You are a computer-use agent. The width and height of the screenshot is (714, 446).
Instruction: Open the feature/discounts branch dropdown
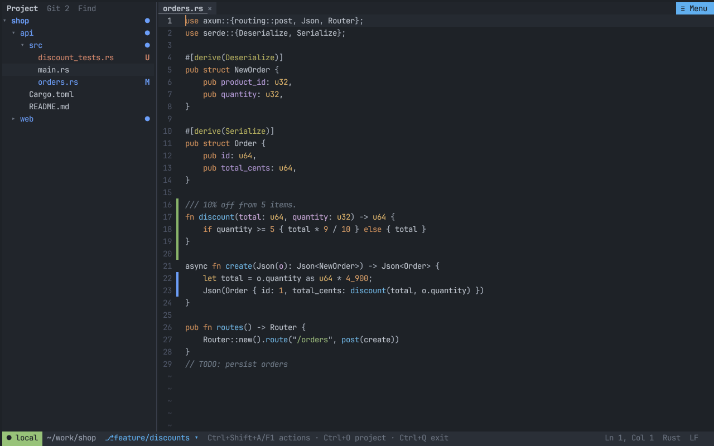[152, 438]
